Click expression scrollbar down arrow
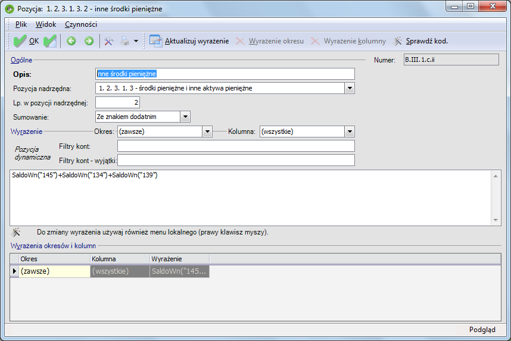511x341 pixels. 496,220
